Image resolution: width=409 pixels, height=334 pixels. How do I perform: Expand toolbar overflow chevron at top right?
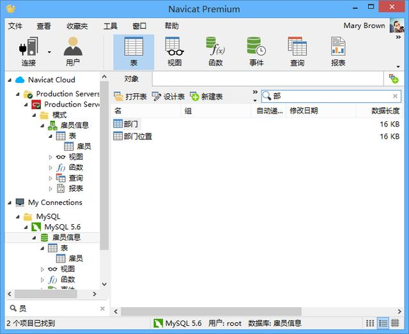pyautogui.click(x=398, y=37)
